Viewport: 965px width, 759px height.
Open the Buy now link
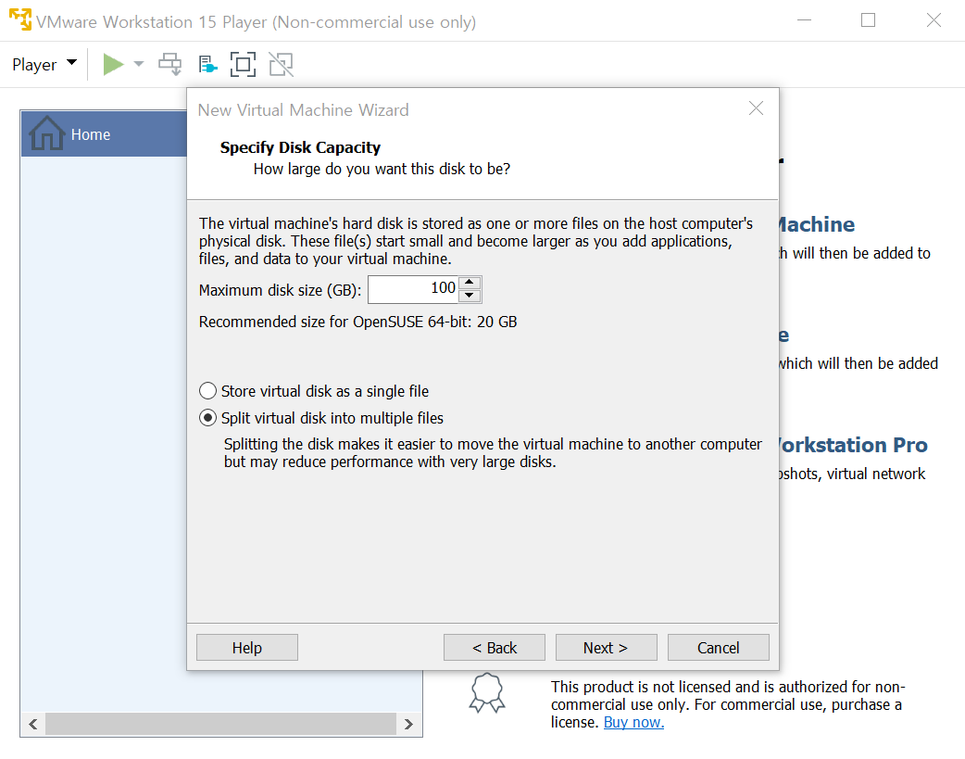click(633, 722)
